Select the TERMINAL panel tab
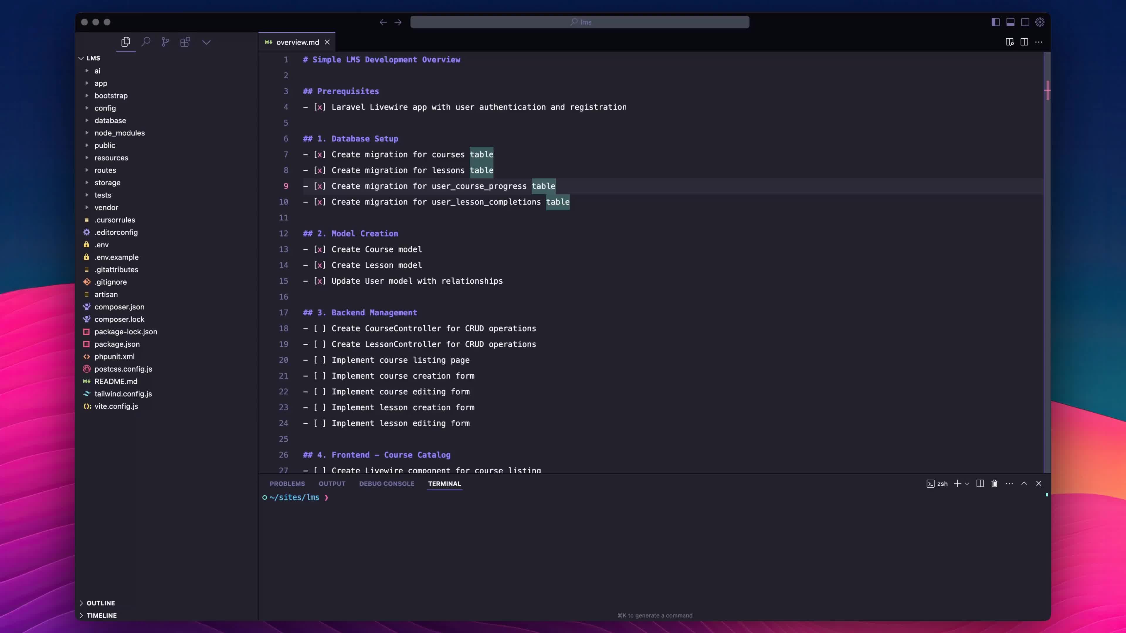The image size is (1126, 633). pyautogui.click(x=445, y=484)
